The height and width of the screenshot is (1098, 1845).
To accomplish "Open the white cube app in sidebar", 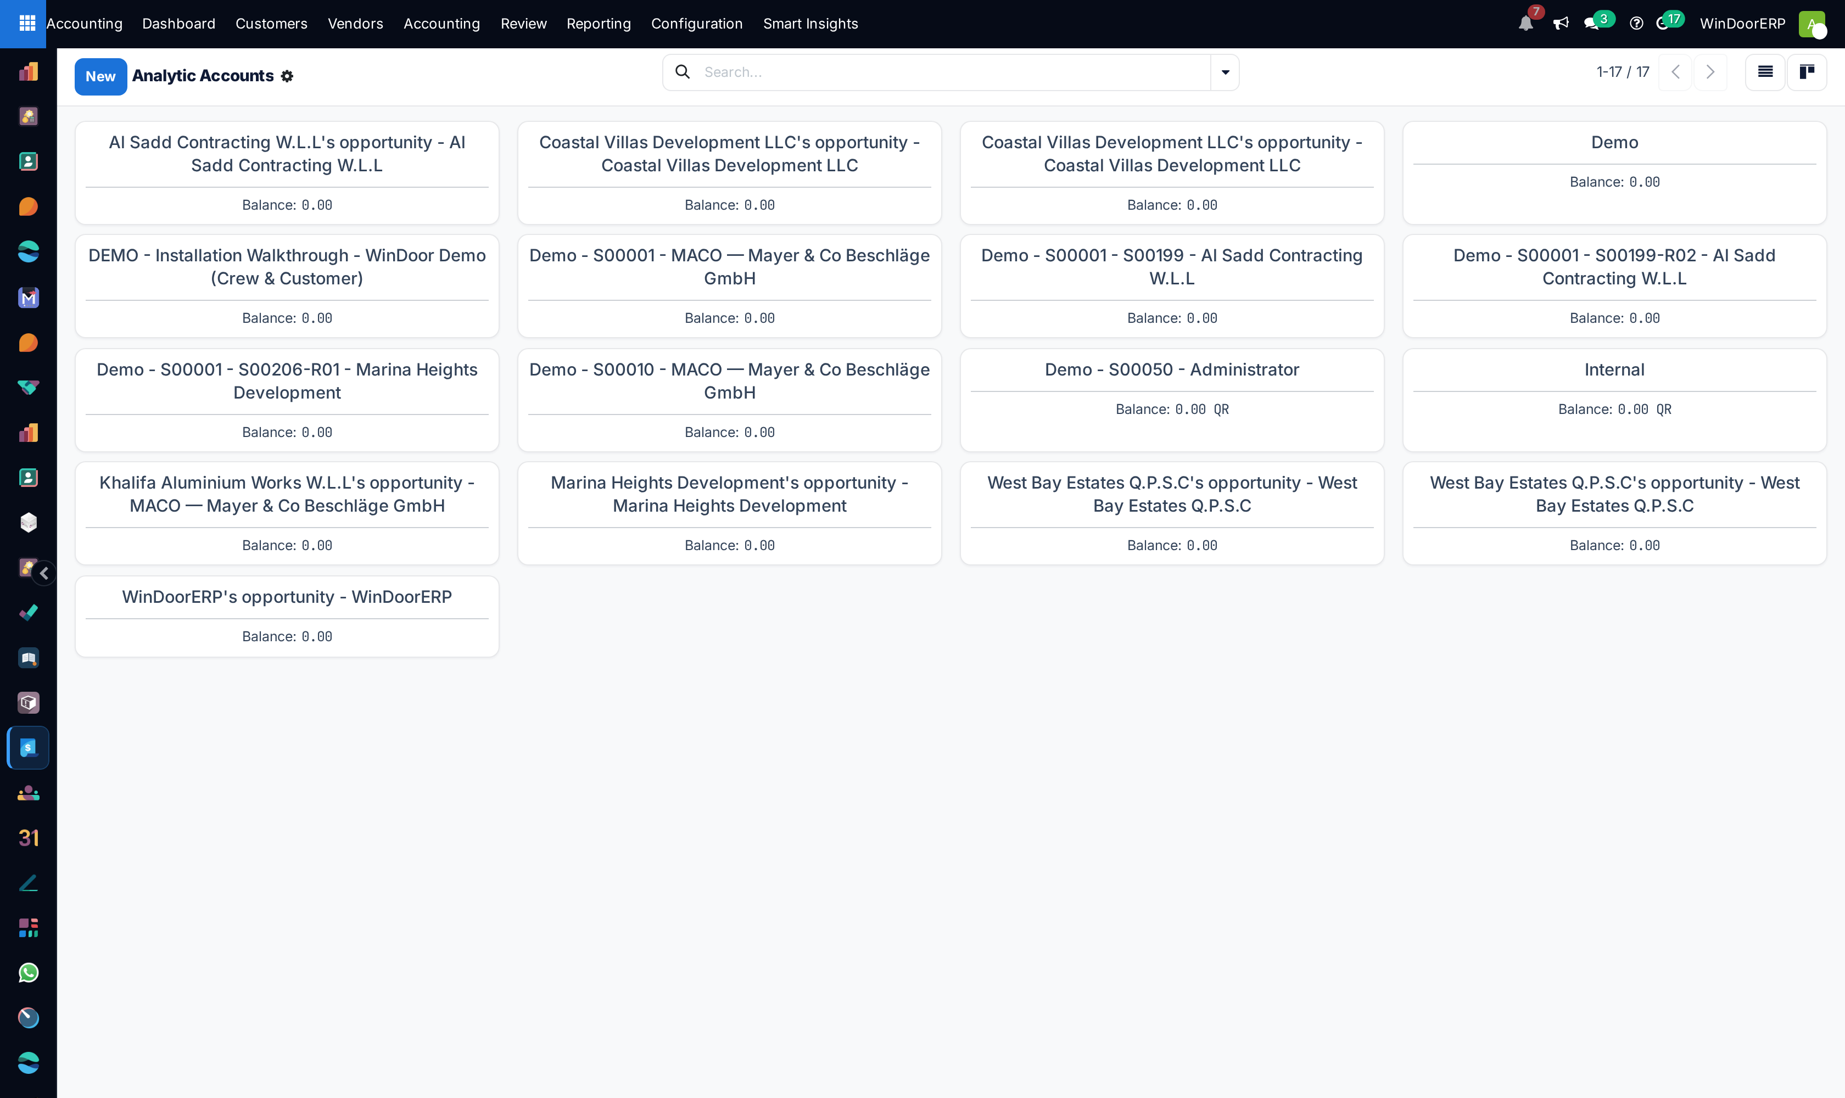I will coord(28,522).
